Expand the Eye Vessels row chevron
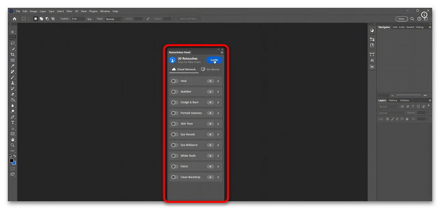Screen dimensions: 440x209 [x=218, y=134]
